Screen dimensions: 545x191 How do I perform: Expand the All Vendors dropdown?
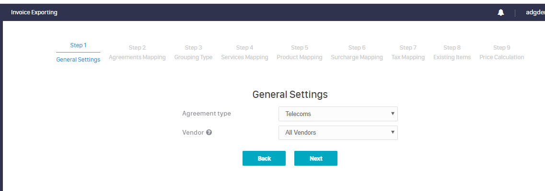338,133
